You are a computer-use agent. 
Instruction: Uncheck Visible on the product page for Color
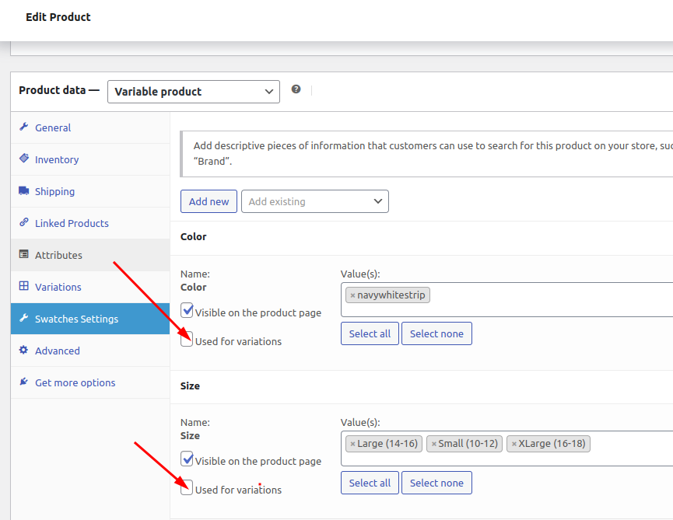187,310
